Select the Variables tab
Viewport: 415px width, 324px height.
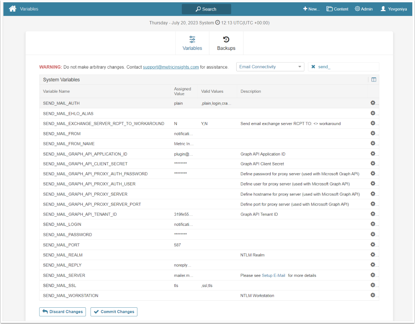tap(192, 43)
